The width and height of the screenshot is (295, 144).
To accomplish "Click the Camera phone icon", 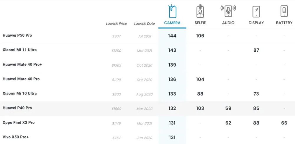I will coord(172,11).
